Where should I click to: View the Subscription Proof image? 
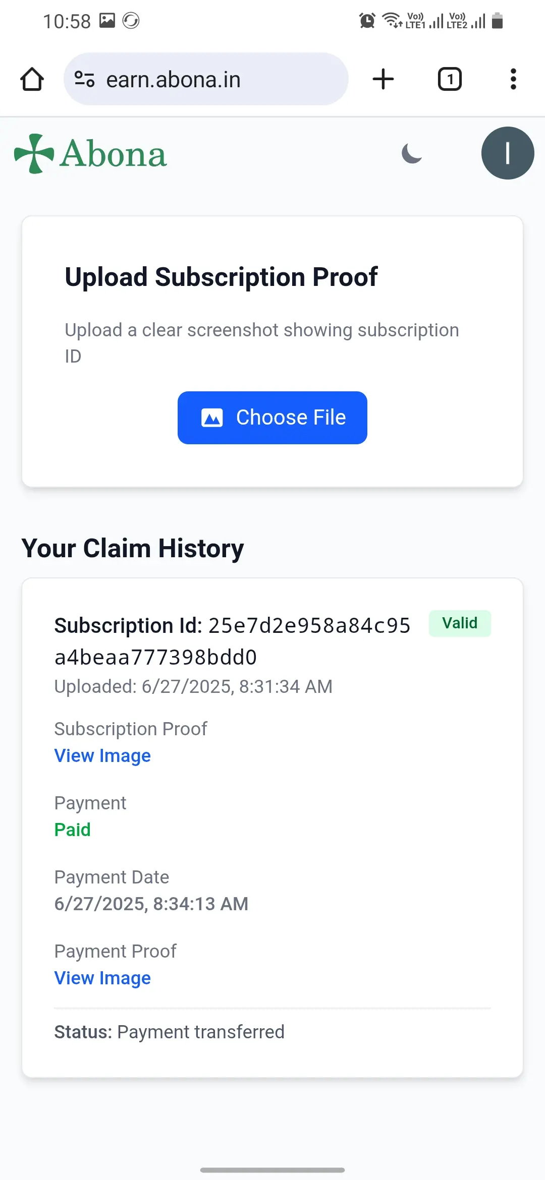click(x=102, y=755)
